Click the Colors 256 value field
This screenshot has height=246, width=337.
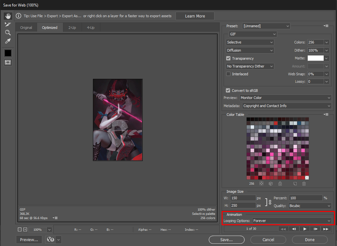pos(316,42)
